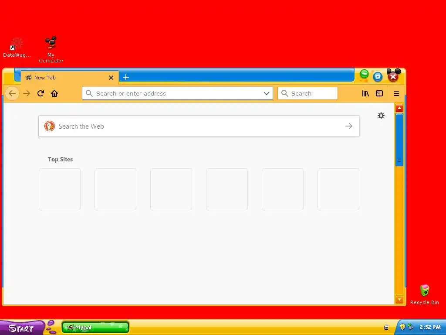The height and width of the screenshot is (335, 446).
Task: Click into the Search the Web box
Action: coord(199,126)
